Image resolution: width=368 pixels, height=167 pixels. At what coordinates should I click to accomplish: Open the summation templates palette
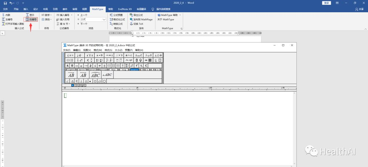coord(99,60)
